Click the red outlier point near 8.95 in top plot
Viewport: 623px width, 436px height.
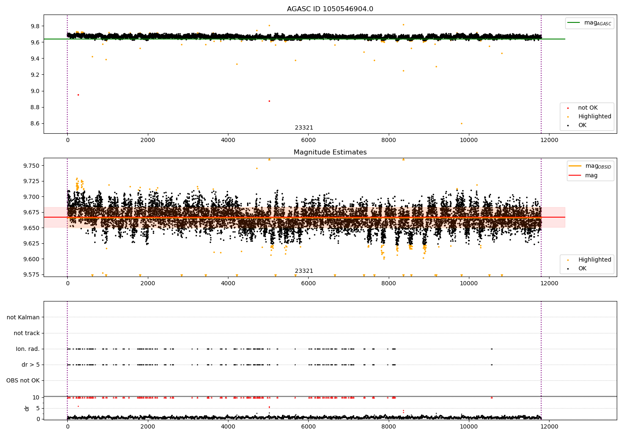point(78,95)
